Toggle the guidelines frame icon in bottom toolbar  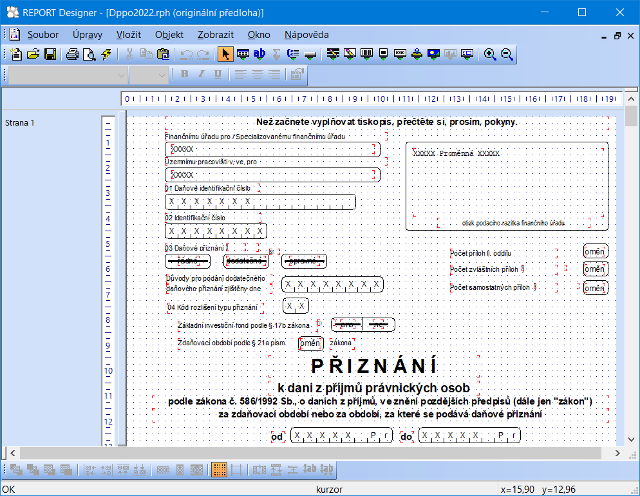(x=236, y=470)
